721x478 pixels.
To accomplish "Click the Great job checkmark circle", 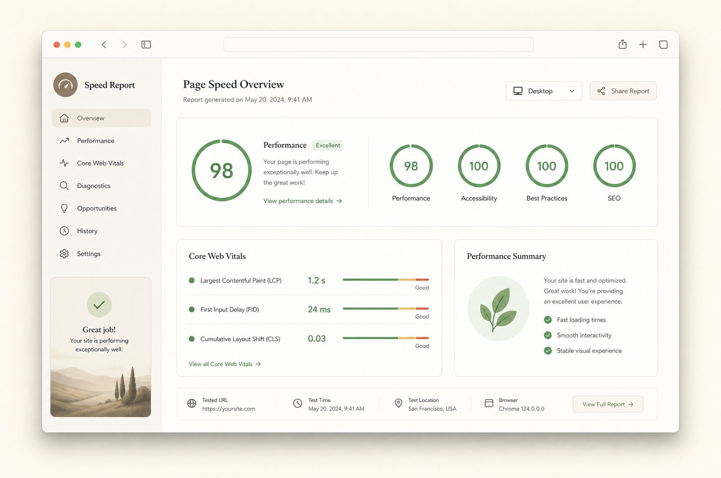I will coord(99,305).
